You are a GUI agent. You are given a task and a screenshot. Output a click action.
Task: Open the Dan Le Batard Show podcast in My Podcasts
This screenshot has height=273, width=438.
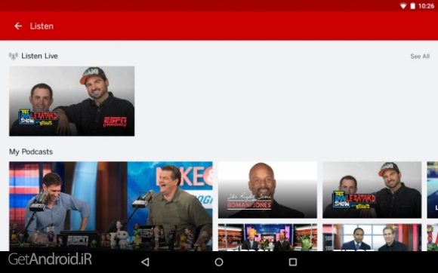tap(372, 190)
